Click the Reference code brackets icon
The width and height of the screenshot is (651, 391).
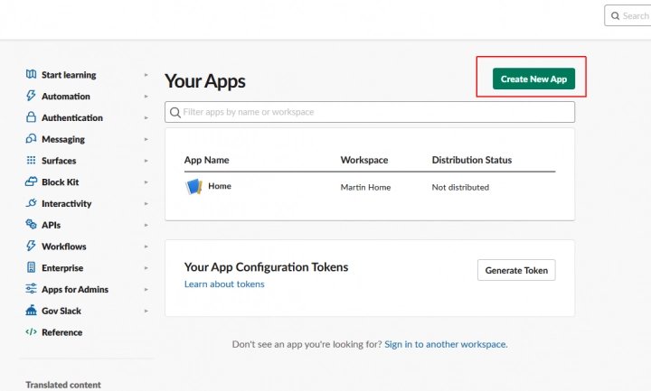(x=31, y=331)
